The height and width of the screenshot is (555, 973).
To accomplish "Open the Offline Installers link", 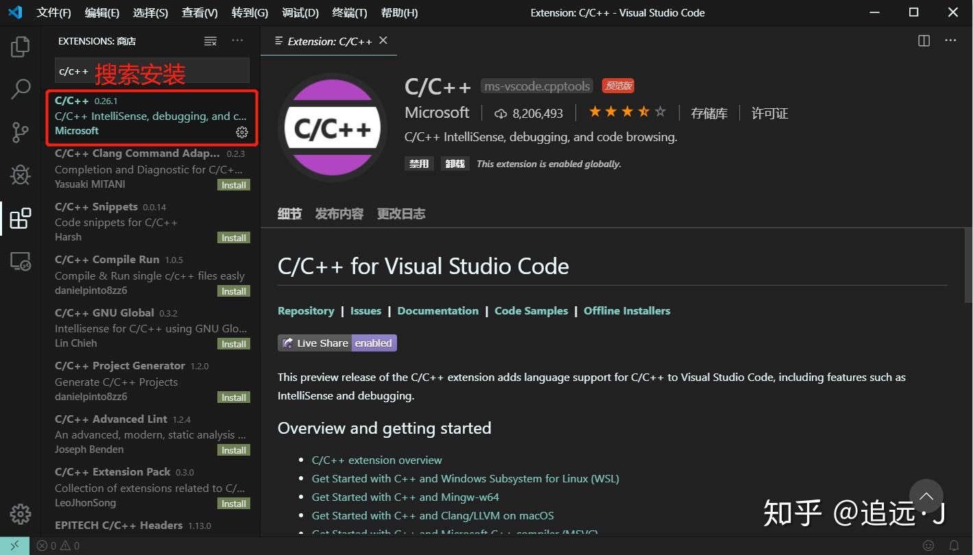I will pos(627,310).
